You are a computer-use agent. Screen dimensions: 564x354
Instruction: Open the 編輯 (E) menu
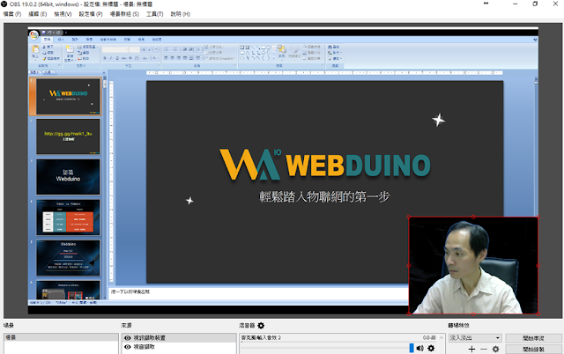[x=37, y=14]
